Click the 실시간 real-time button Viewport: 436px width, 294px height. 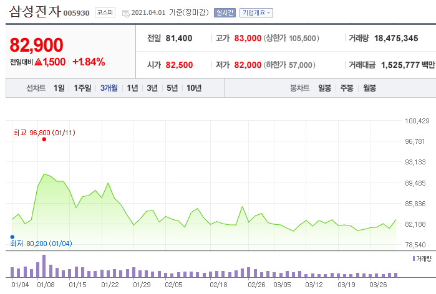pos(225,13)
